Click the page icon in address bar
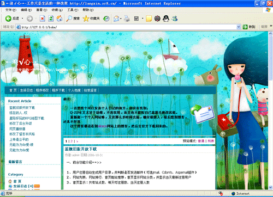Image resolution: width=273 pixels, height=197 pixels. (19, 27)
